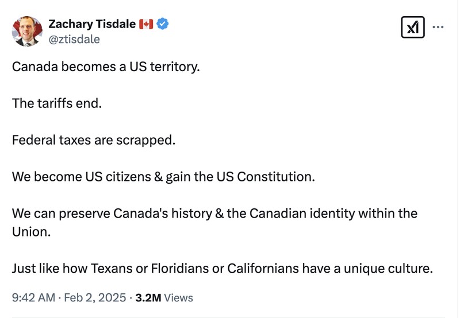Click the 9:42 AM timestamp
This screenshot has width=460, height=318.
[34, 297]
